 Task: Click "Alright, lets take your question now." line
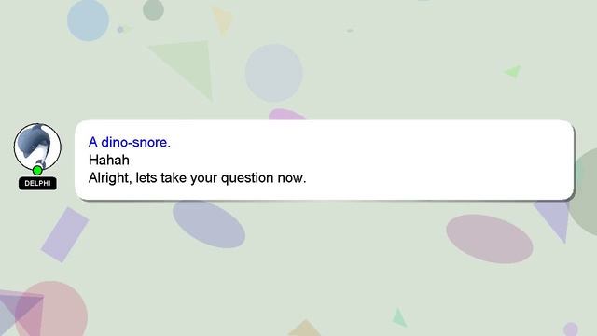(x=197, y=177)
